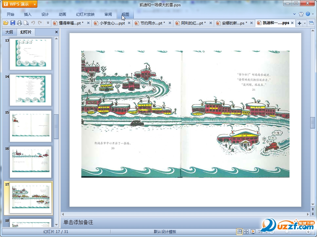Open file with the folder icon
This screenshot has height=237, width=317.
click(x=6, y=23)
